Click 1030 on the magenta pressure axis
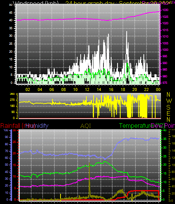The width and height of the screenshot is (175, 204). (x=165, y=10)
